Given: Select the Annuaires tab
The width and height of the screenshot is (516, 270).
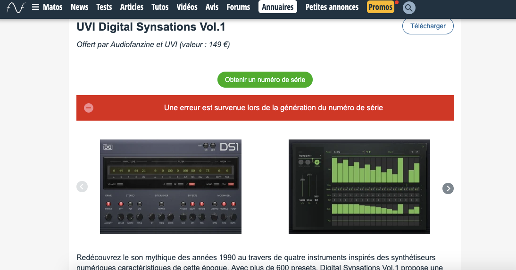Looking at the screenshot, I should click(x=278, y=7).
